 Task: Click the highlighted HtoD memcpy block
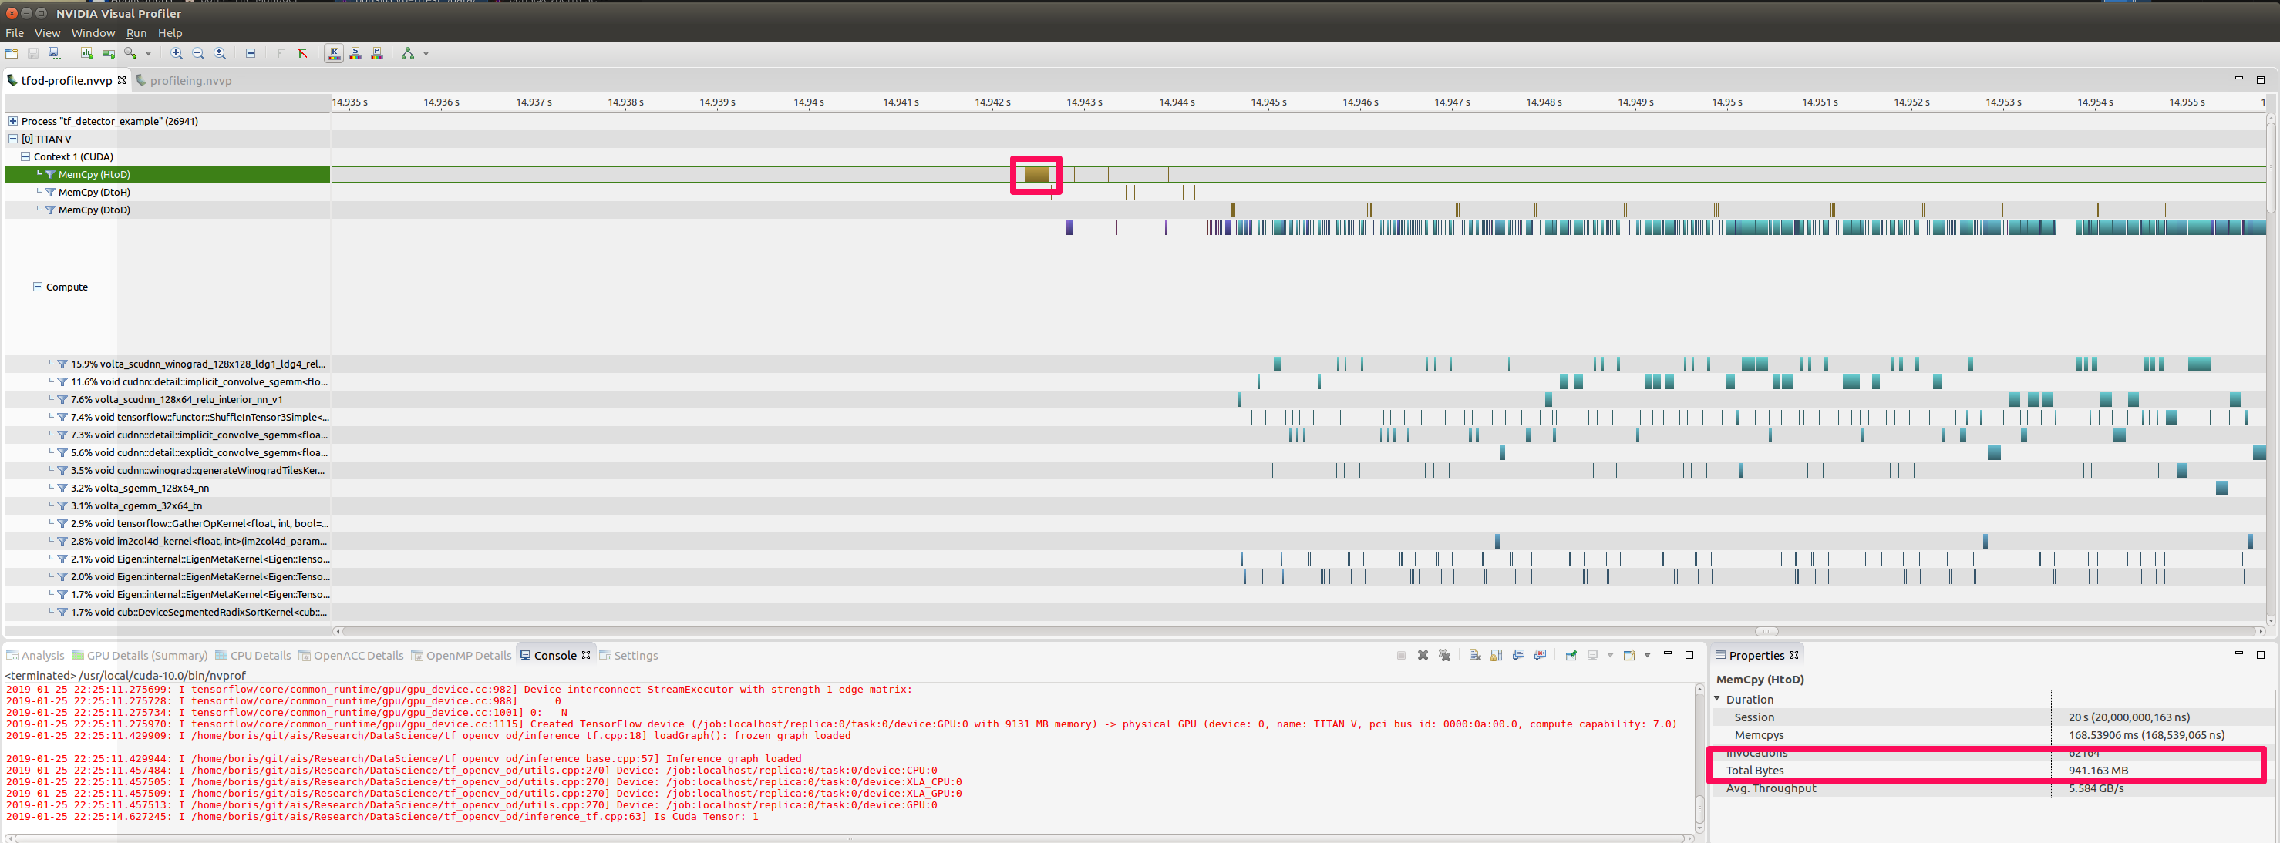click(x=1036, y=174)
